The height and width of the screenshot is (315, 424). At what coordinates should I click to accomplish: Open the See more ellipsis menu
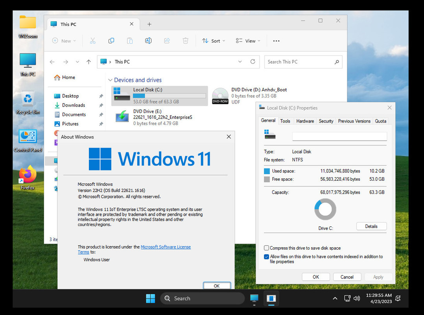coord(276,41)
